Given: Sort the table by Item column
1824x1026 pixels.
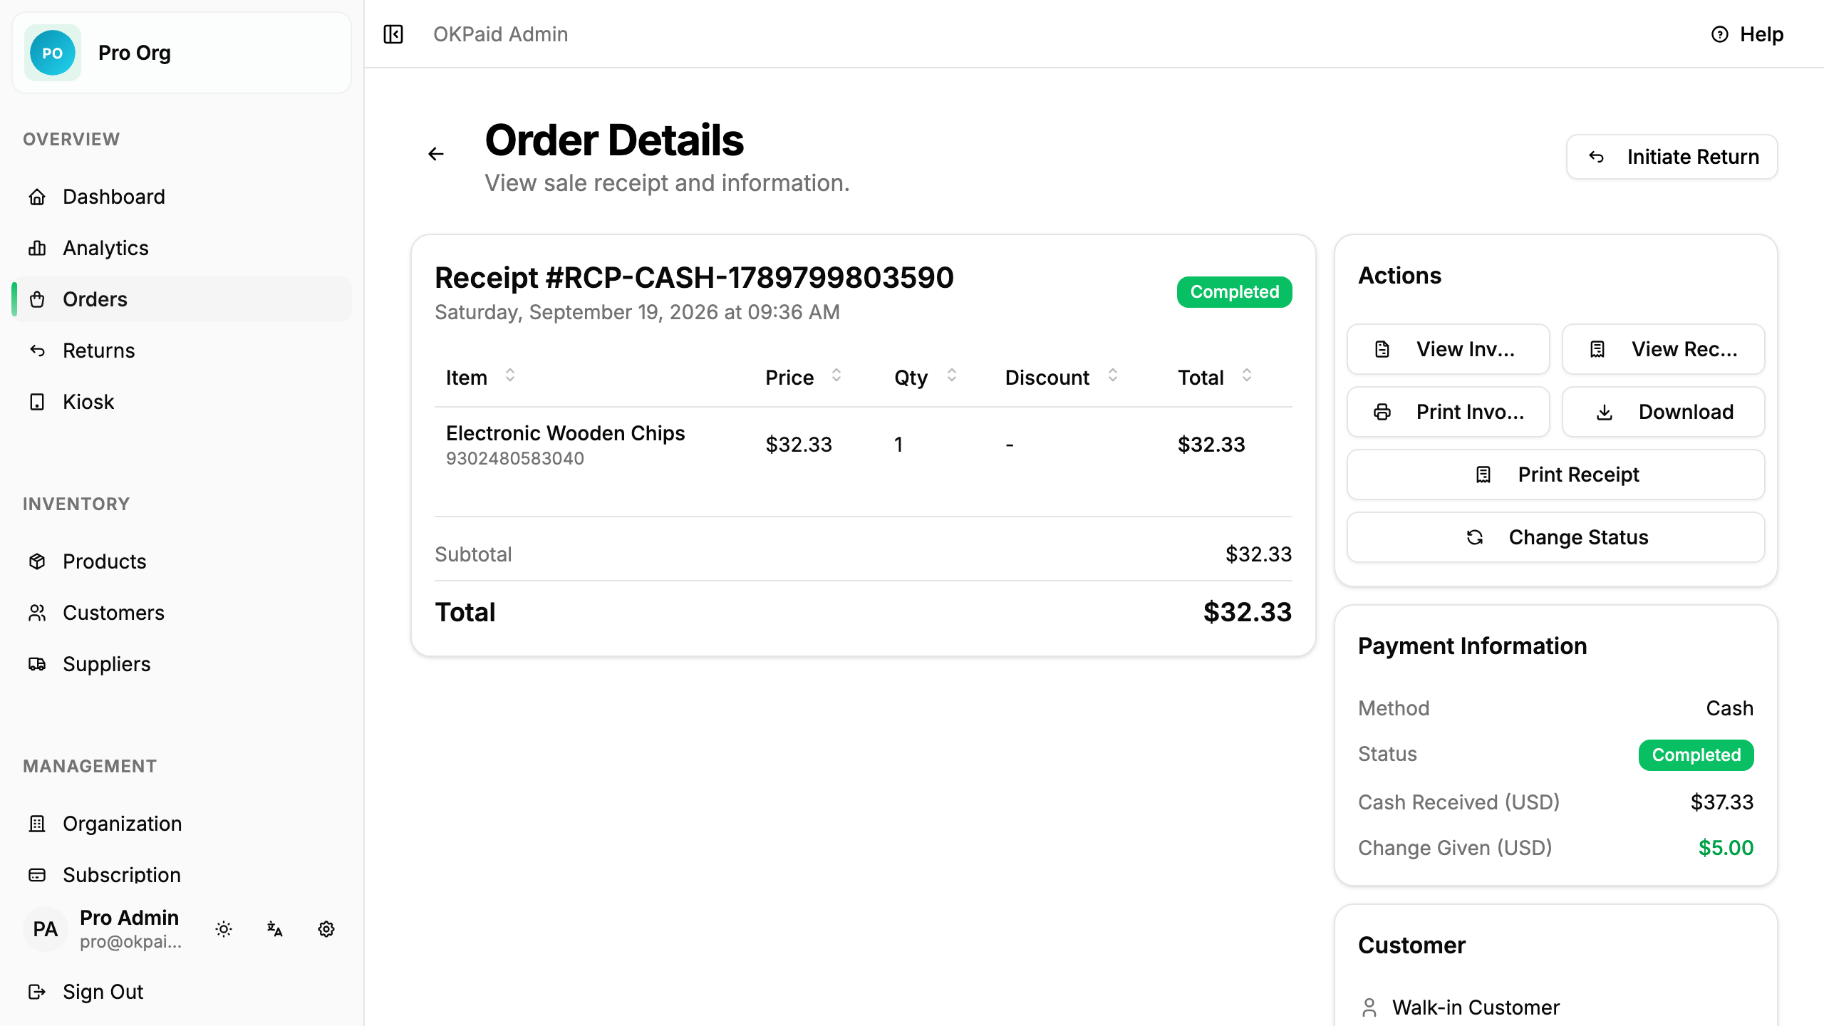Looking at the screenshot, I should coord(510,375).
